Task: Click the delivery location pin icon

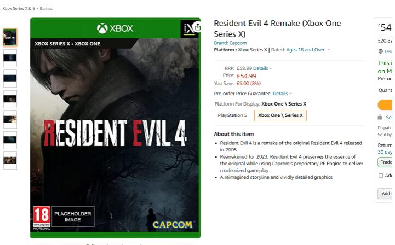Action: click(x=380, y=51)
